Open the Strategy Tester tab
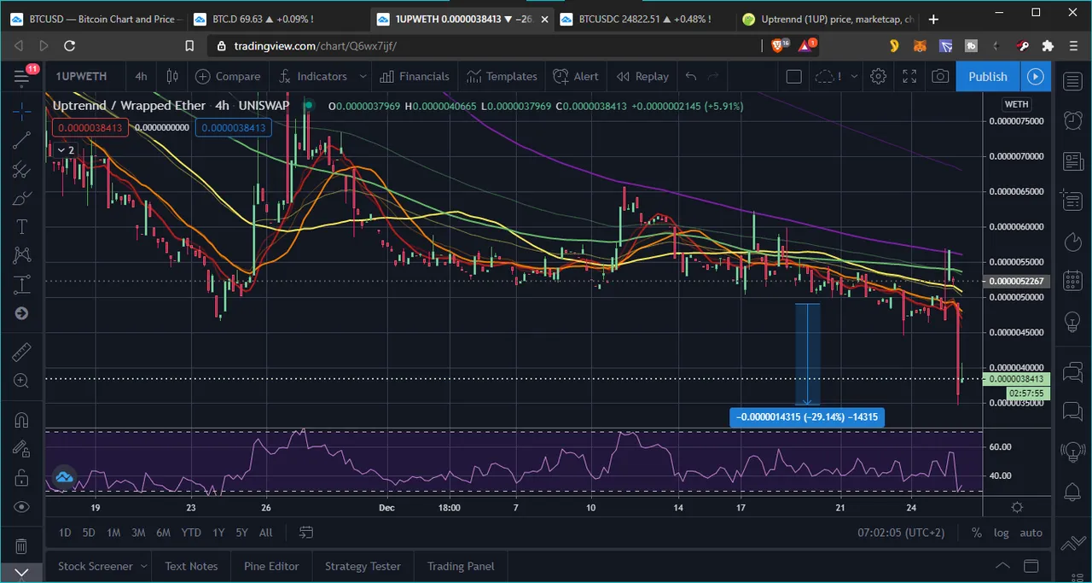The image size is (1092, 583). click(x=363, y=566)
